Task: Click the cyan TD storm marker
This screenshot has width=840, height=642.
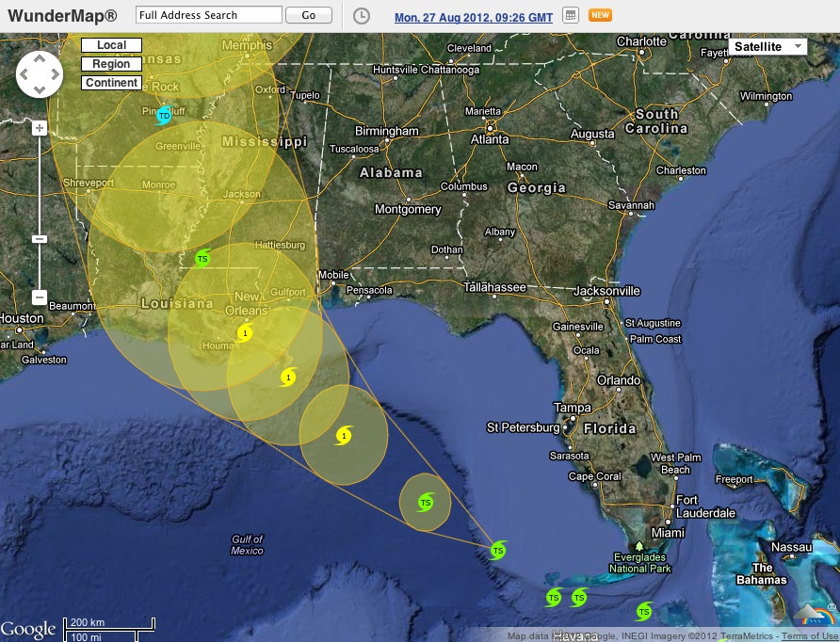Action: 164,115
